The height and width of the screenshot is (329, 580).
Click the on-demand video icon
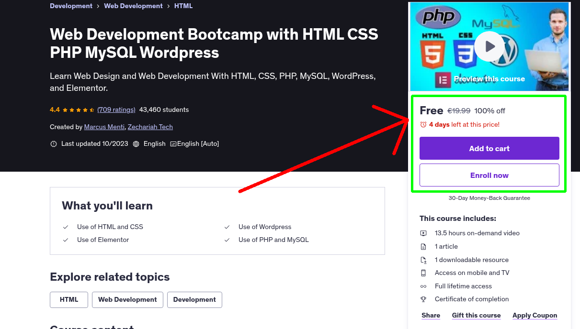(x=423, y=233)
